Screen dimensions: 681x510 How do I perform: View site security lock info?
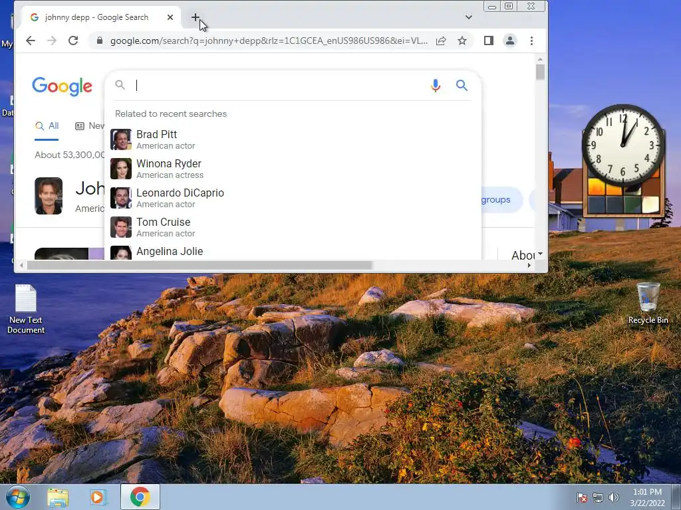[100, 41]
